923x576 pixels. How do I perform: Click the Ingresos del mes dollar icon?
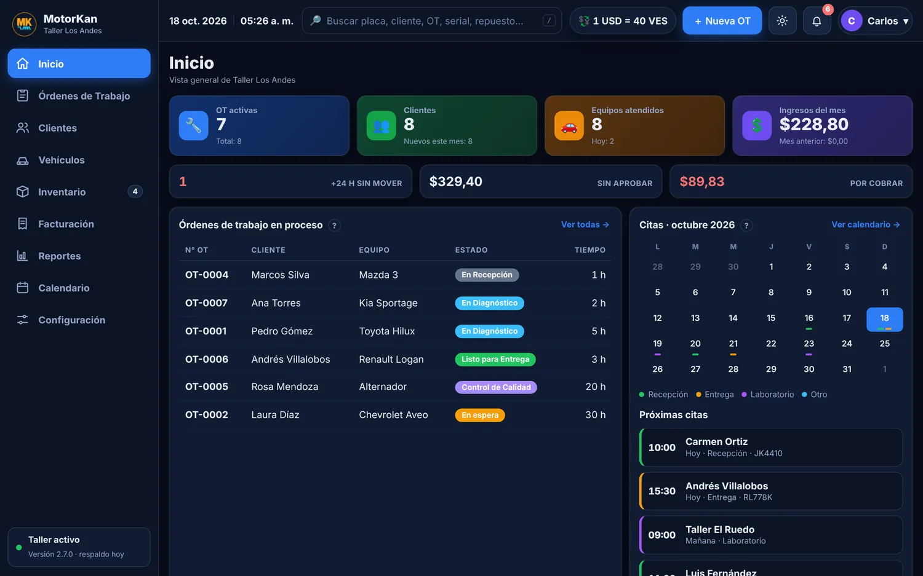tap(757, 125)
